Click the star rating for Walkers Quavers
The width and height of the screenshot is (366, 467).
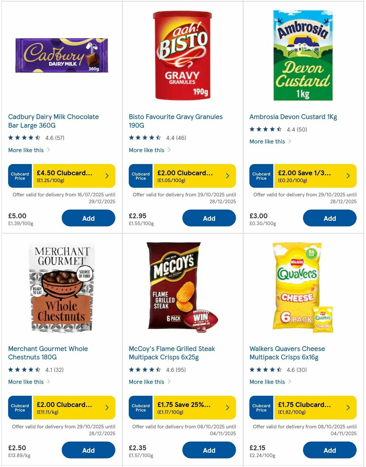[x=265, y=369]
